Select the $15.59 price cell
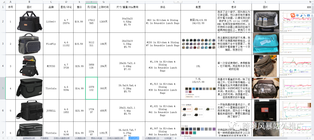Image resolution: width=314 pixels, height=140 pixels. (79, 44)
